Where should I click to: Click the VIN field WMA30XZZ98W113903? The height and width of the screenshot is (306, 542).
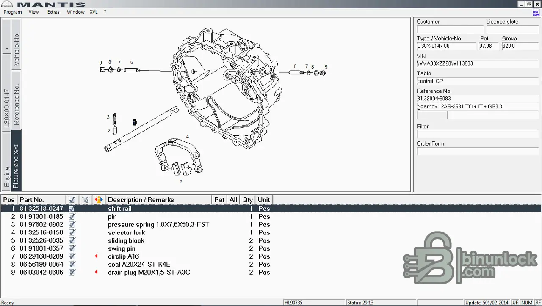(x=478, y=64)
